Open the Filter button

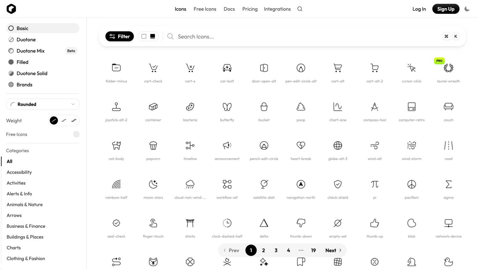(119, 36)
